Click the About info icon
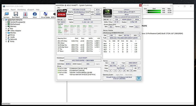 pos(35,15)
